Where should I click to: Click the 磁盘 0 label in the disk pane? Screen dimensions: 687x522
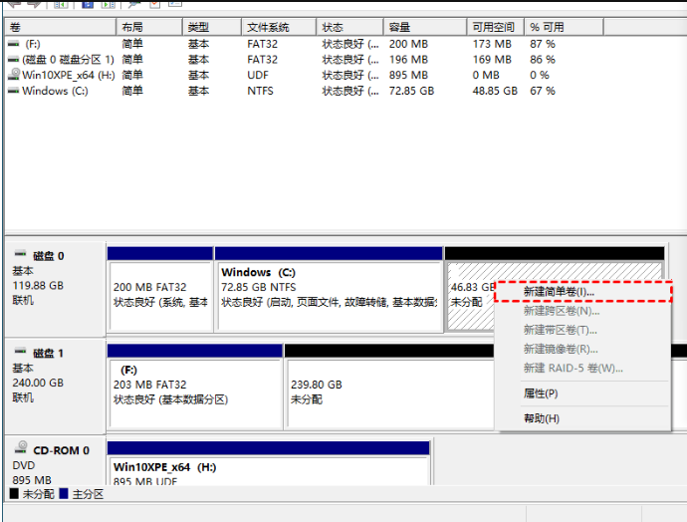point(48,256)
